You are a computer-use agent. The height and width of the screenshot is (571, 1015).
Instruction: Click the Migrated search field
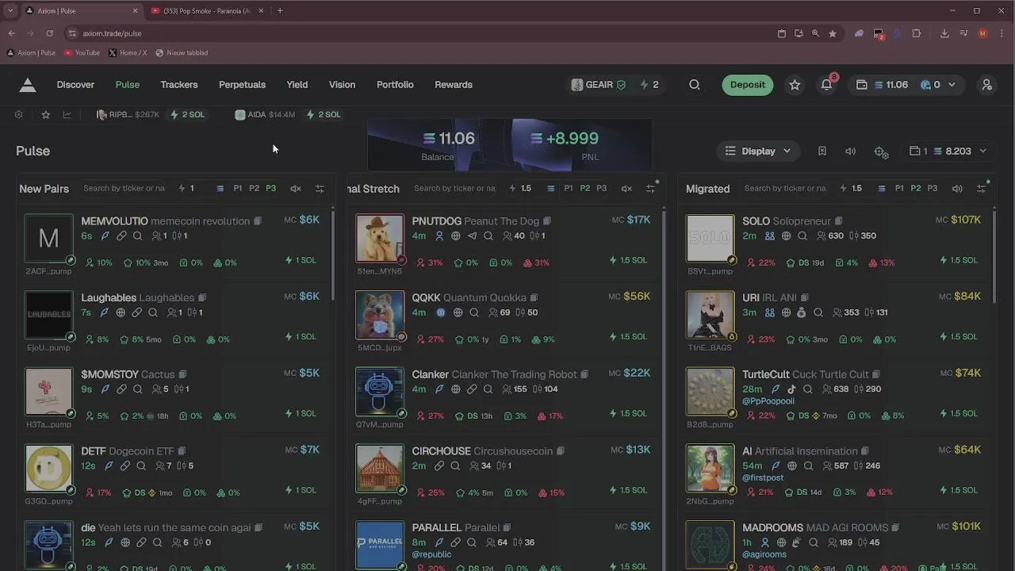786,189
